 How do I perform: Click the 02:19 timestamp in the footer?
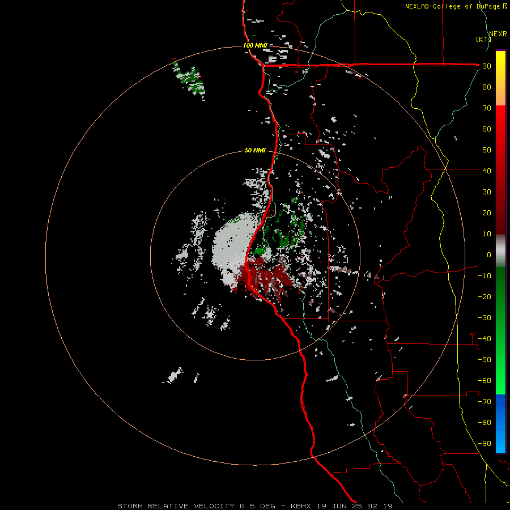380,506
